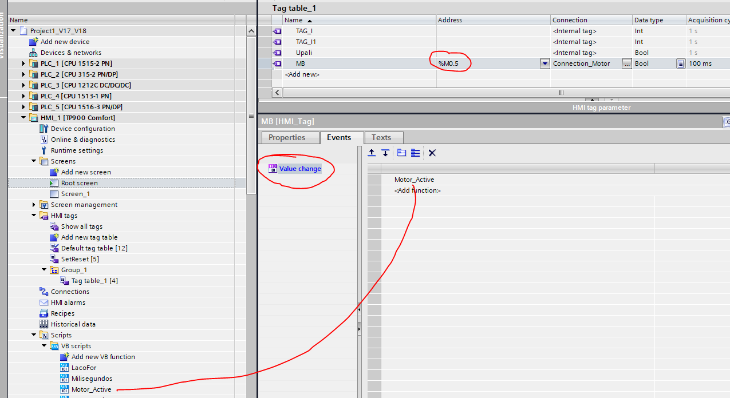Click the Show all tags icon
730x398 pixels.
(x=54, y=226)
